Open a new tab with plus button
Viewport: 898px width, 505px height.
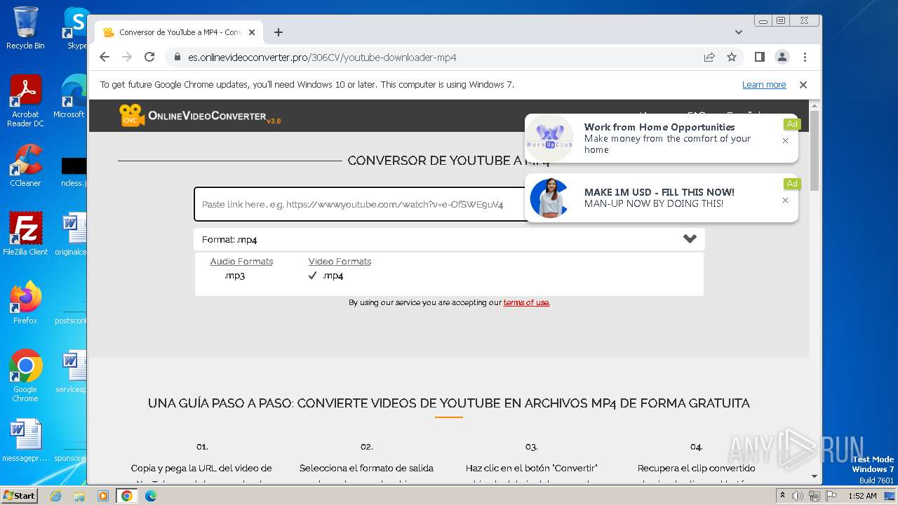point(279,32)
